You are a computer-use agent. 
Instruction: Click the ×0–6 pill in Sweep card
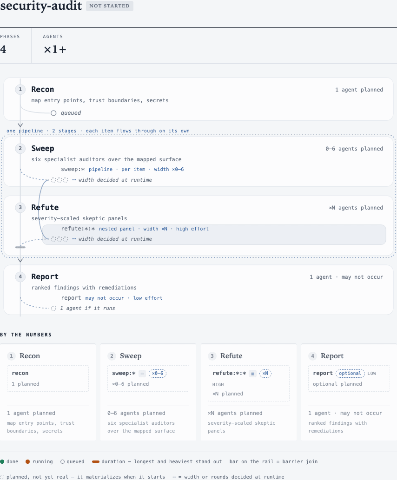click(158, 374)
